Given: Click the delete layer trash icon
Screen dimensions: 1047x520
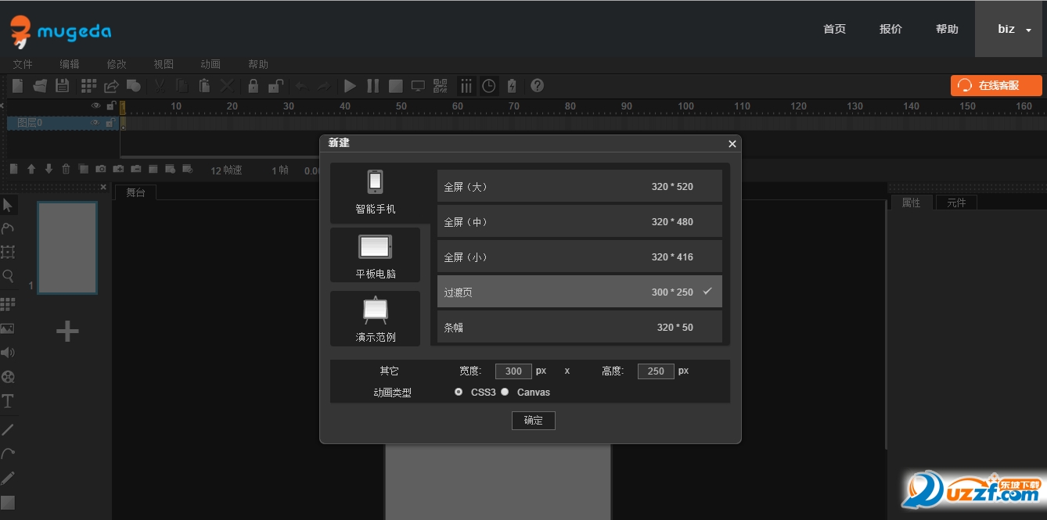Looking at the screenshot, I should click(66, 169).
